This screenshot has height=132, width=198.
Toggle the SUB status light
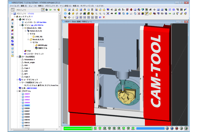109,128
